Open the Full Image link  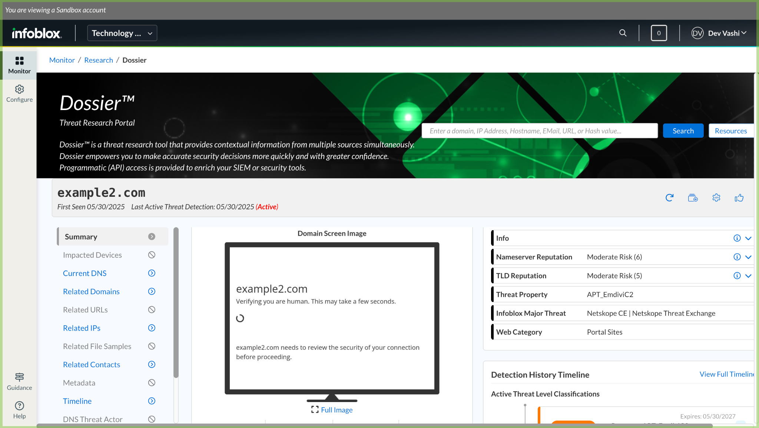(x=332, y=410)
